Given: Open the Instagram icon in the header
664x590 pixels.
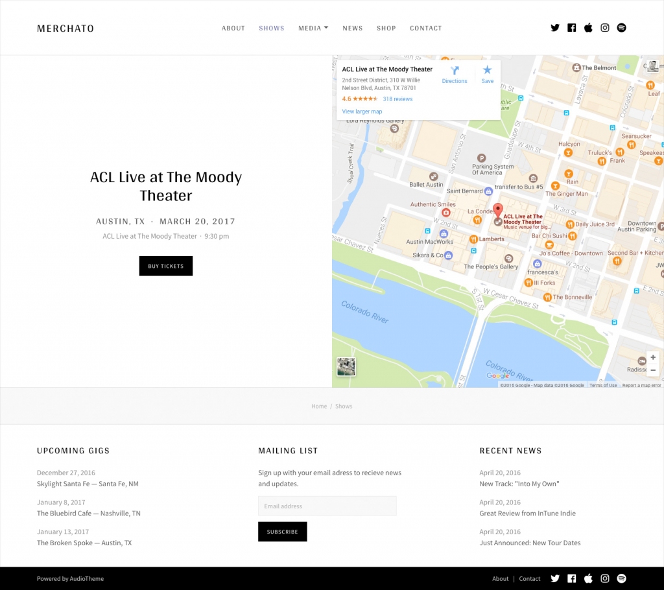Looking at the screenshot, I should point(605,28).
